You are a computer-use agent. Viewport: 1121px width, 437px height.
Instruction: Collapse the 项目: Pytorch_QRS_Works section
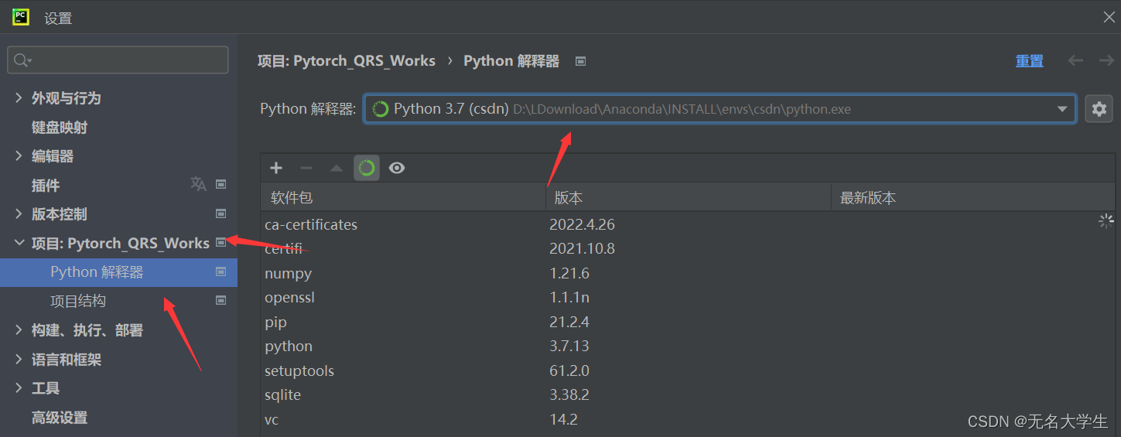pos(19,243)
